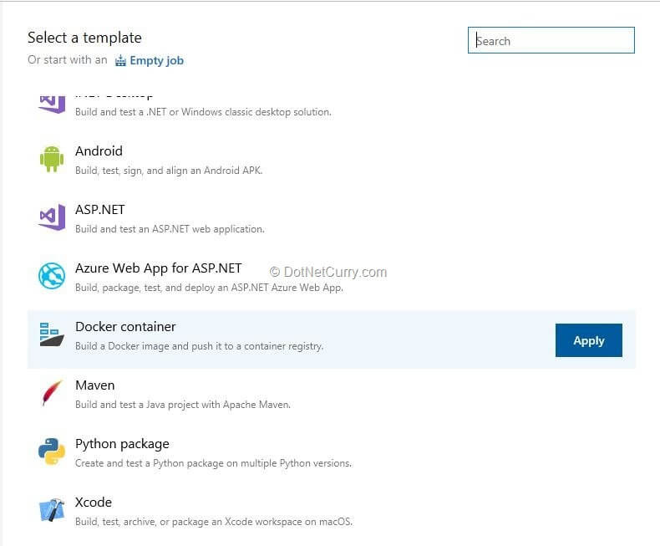Click the Empty job pipeline icon

pos(120,61)
